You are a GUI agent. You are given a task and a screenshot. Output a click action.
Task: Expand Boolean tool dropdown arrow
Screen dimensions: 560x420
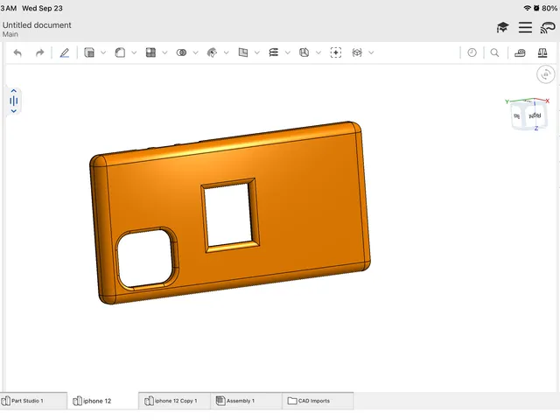point(195,52)
